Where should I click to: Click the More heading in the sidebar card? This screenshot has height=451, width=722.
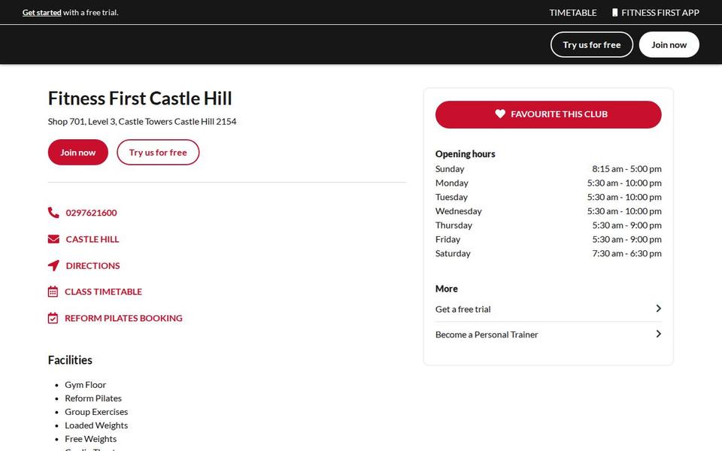[x=447, y=289]
